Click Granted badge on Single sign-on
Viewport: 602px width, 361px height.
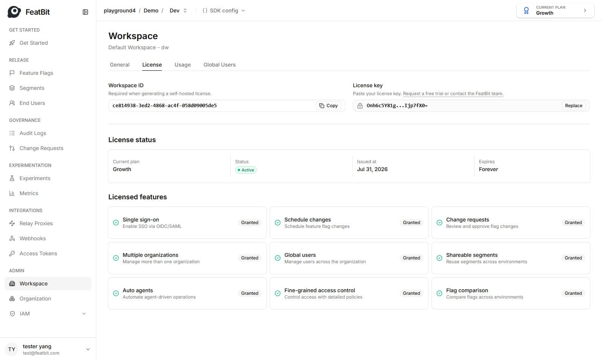(250, 223)
